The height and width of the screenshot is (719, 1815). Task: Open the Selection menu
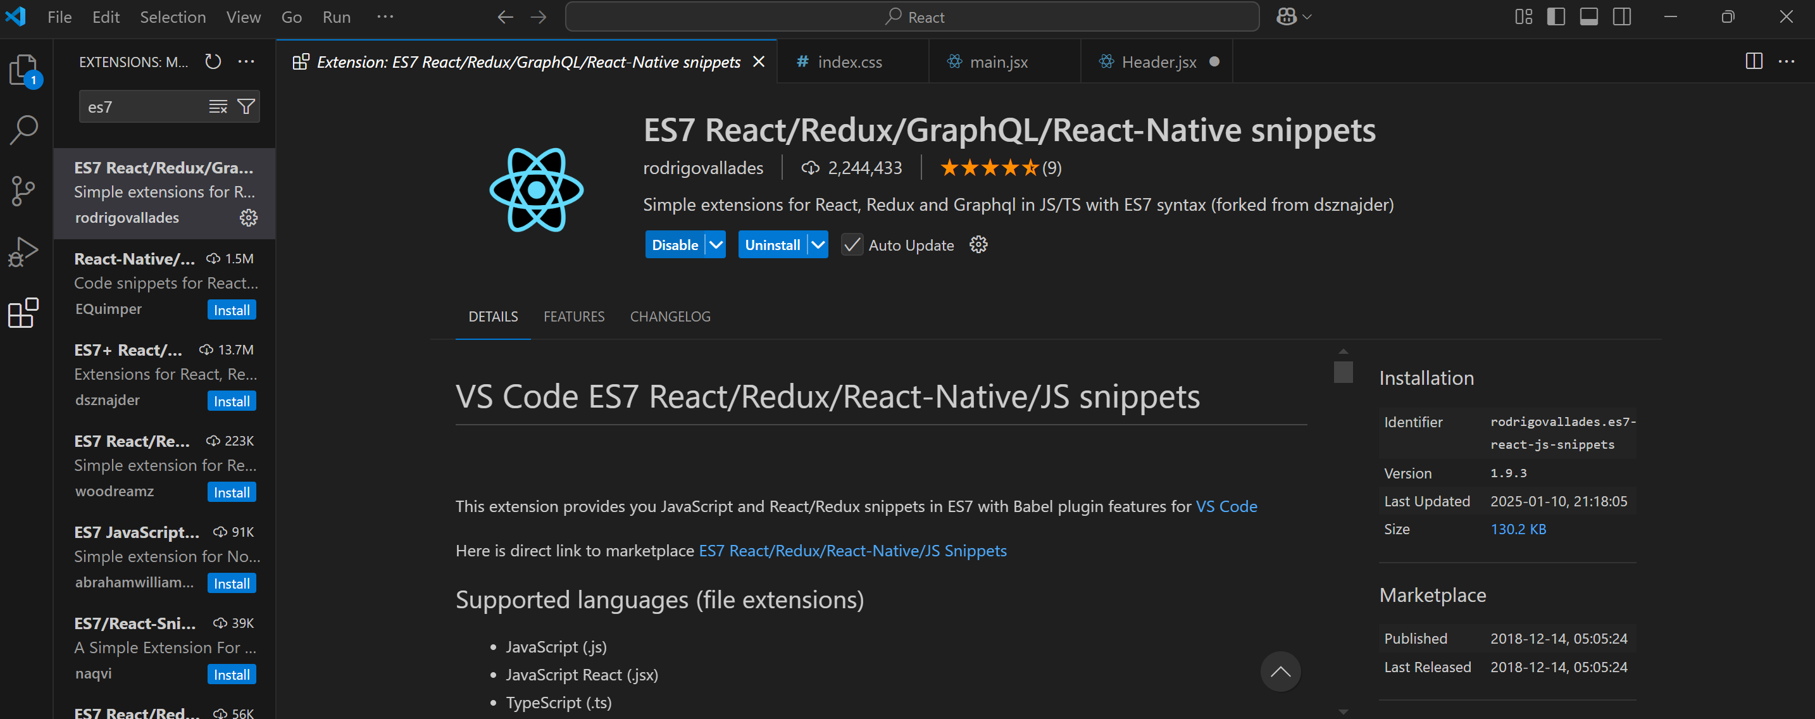[x=173, y=17]
